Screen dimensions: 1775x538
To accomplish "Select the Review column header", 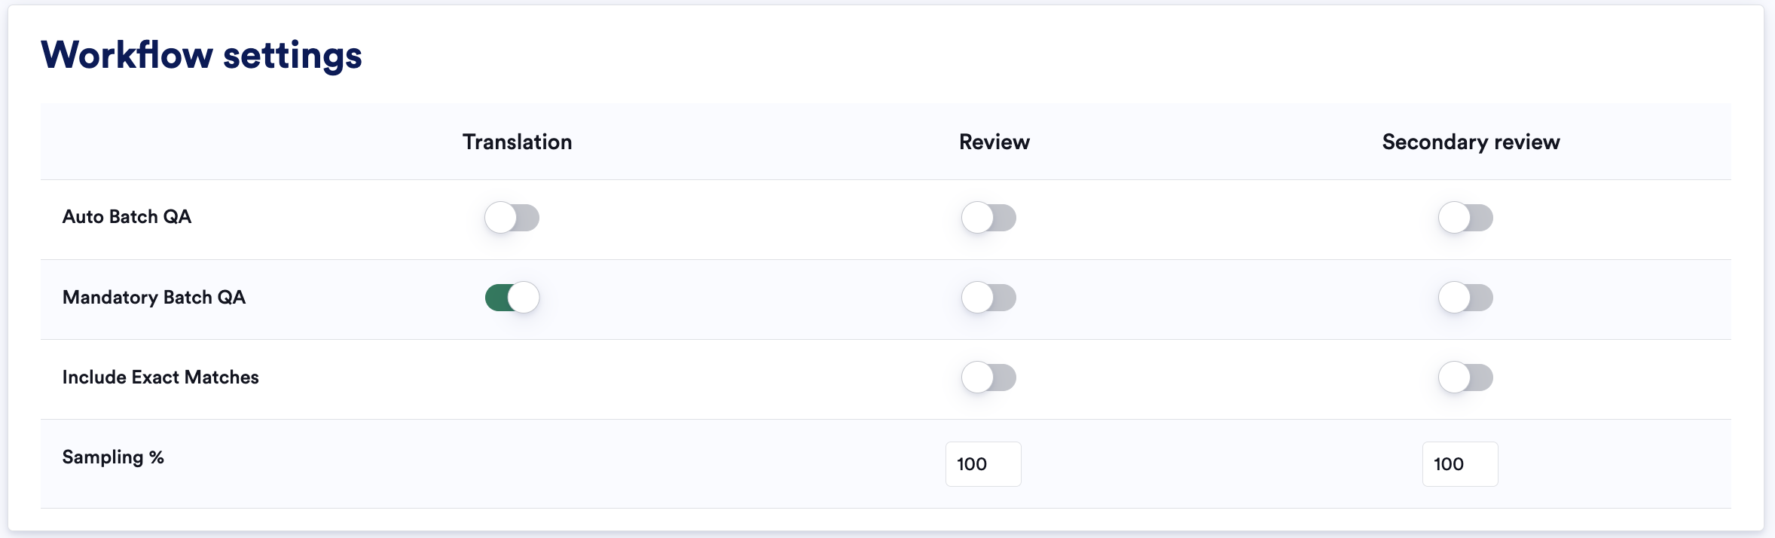I will click(994, 142).
